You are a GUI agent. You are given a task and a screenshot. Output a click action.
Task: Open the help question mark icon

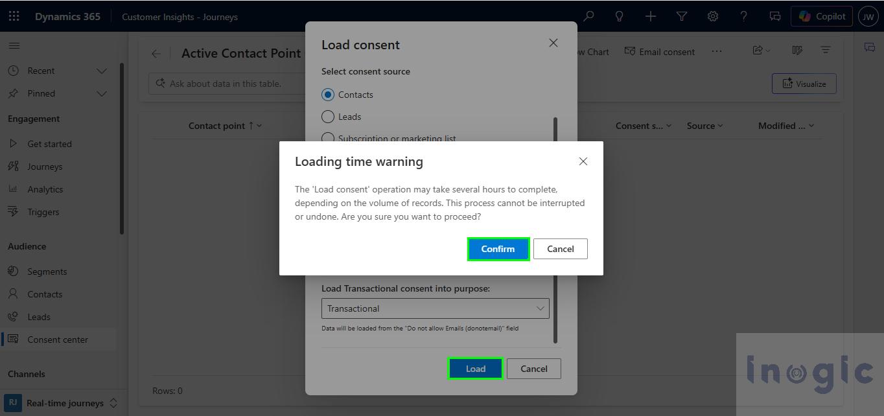click(x=744, y=16)
